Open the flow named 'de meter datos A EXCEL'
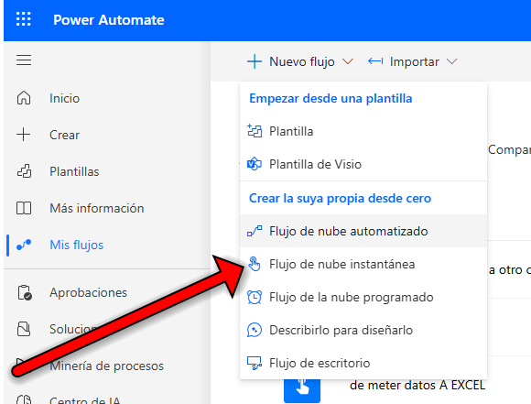This screenshot has width=531, height=404. click(x=417, y=386)
